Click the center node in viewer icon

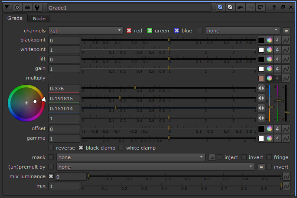pyautogui.click(x=17, y=7)
